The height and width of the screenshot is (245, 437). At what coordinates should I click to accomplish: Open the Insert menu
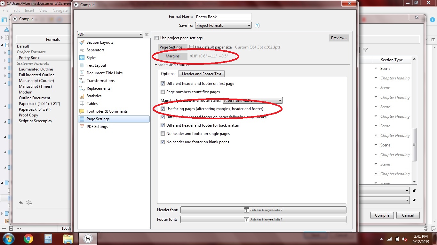click(29, 11)
